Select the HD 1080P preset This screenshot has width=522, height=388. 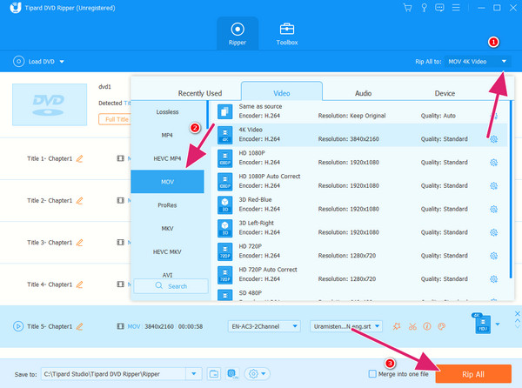pos(359,158)
